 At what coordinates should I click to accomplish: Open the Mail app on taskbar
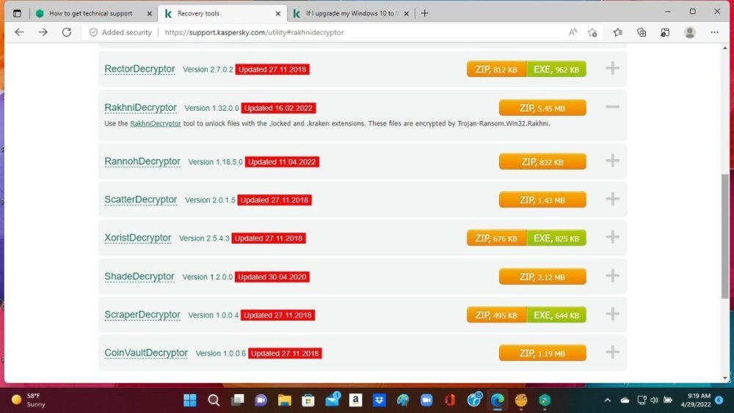[333, 400]
